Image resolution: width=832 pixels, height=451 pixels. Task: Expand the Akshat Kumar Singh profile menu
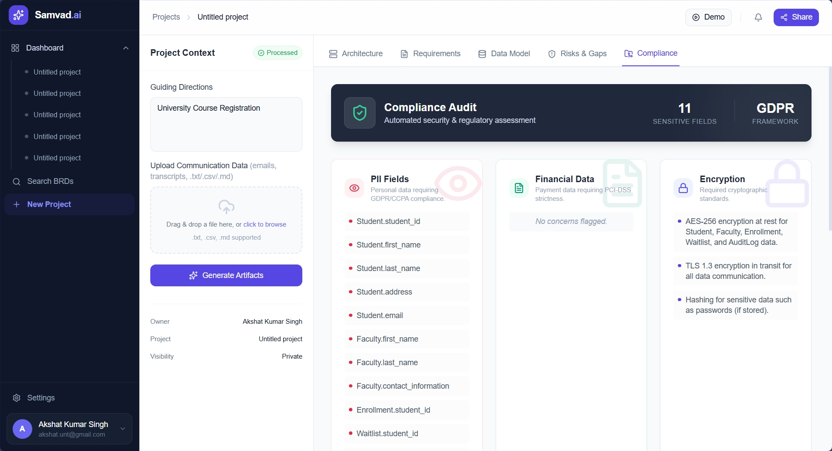122,428
